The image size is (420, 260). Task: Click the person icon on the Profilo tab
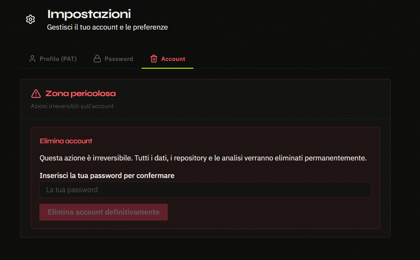(33, 58)
